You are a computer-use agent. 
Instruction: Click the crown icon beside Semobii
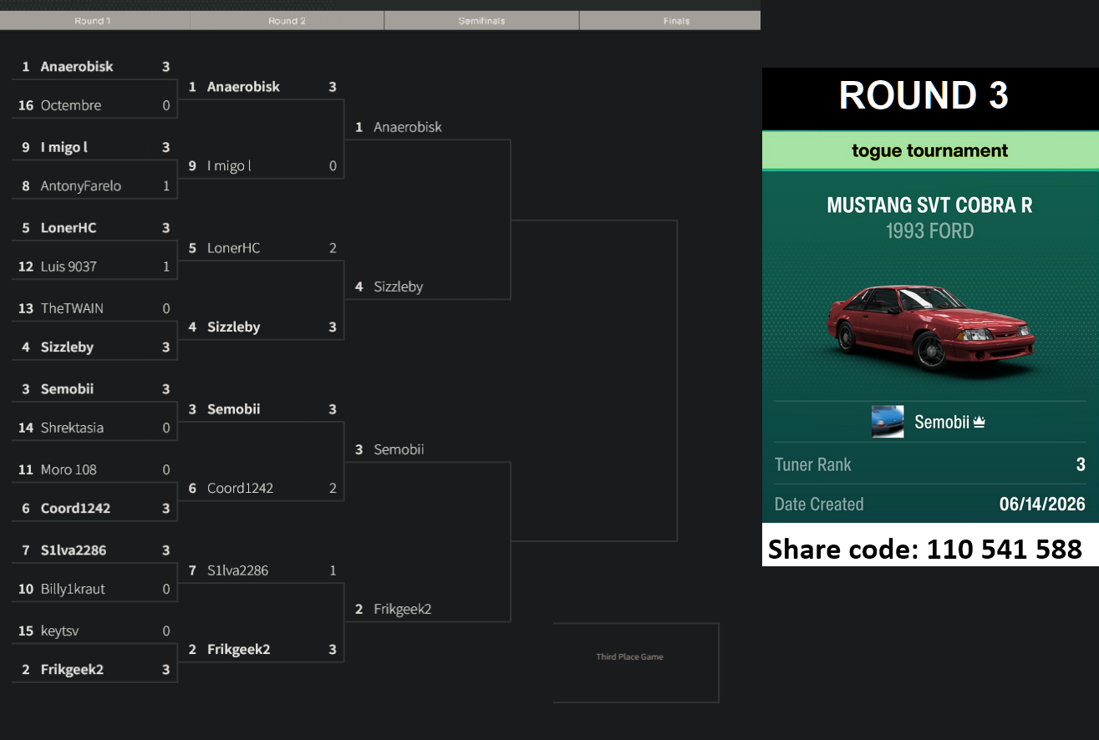click(x=979, y=422)
